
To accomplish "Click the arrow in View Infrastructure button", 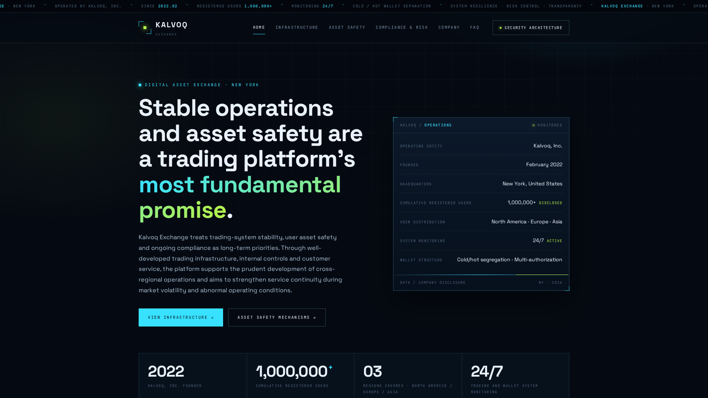I will click(x=212, y=318).
